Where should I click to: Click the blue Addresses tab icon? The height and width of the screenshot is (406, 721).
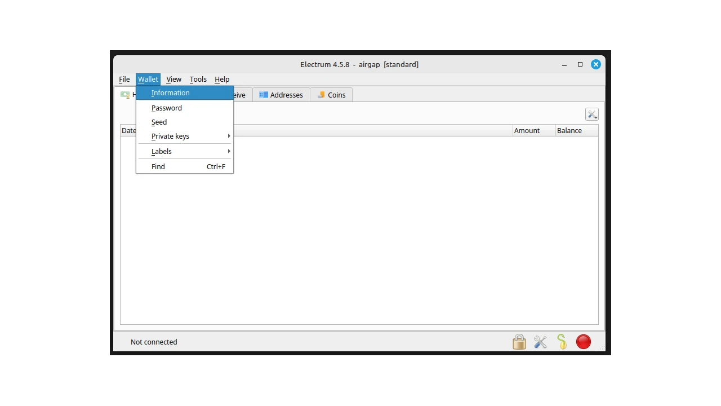(263, 95)
